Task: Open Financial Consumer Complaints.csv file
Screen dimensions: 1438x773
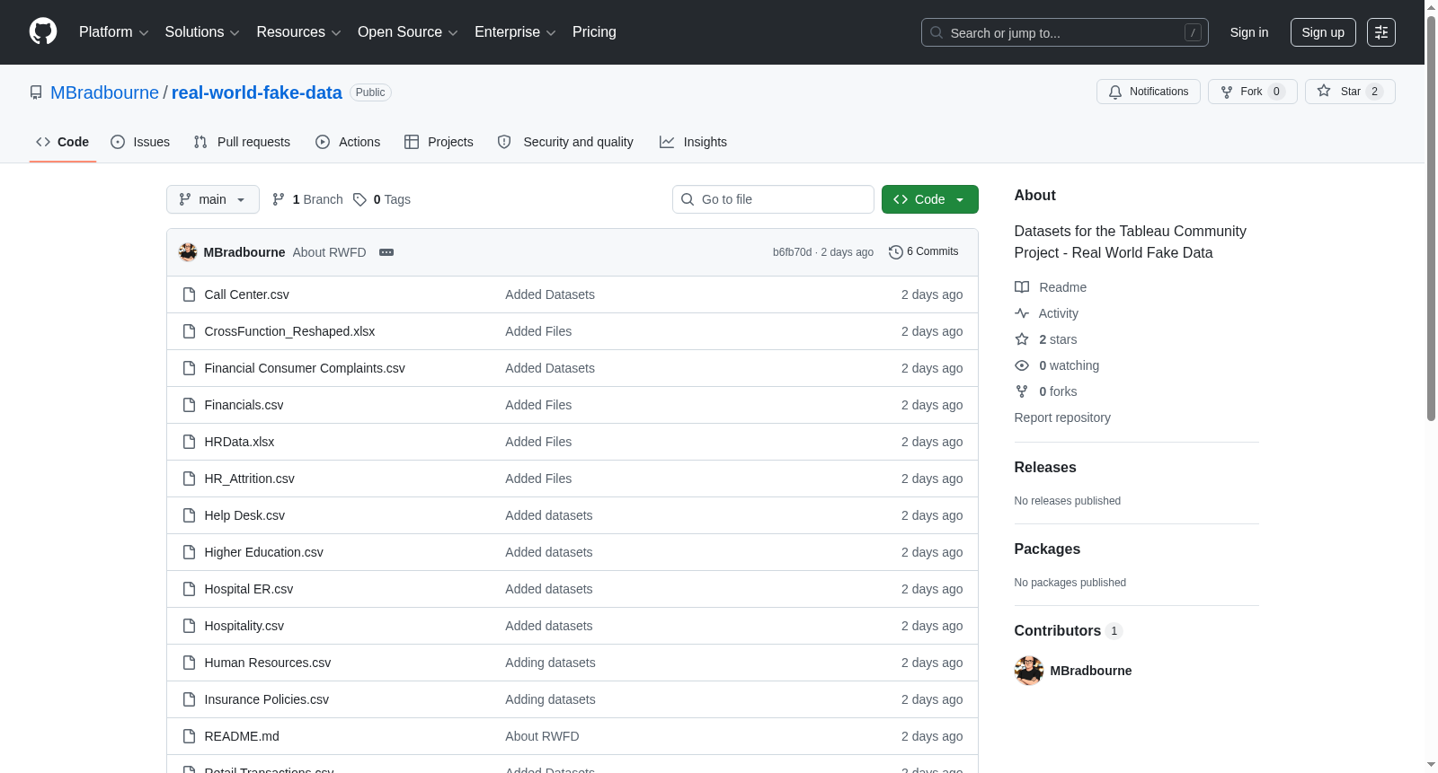Action: click(x=305, y=368)
